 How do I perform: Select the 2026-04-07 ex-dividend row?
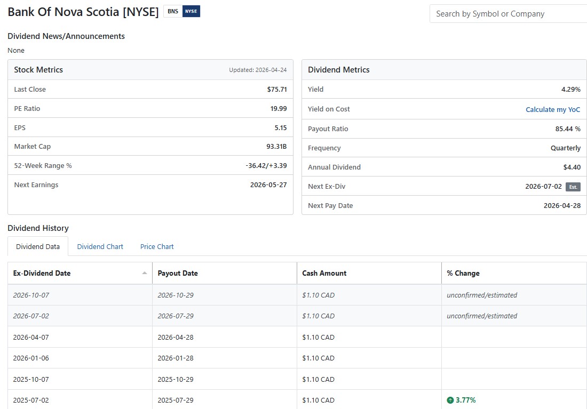click(x=297, y=337)
